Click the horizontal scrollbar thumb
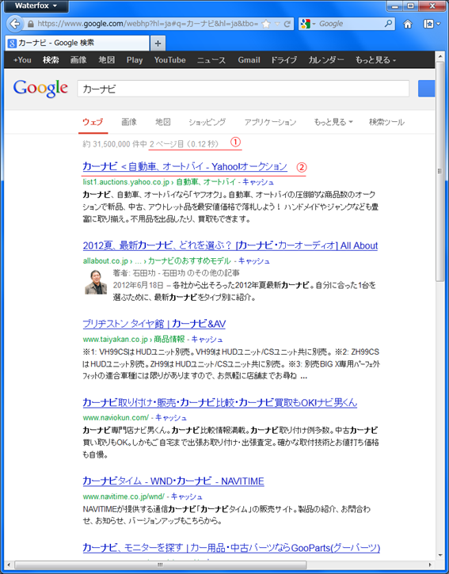 click(x=161, y=564)
